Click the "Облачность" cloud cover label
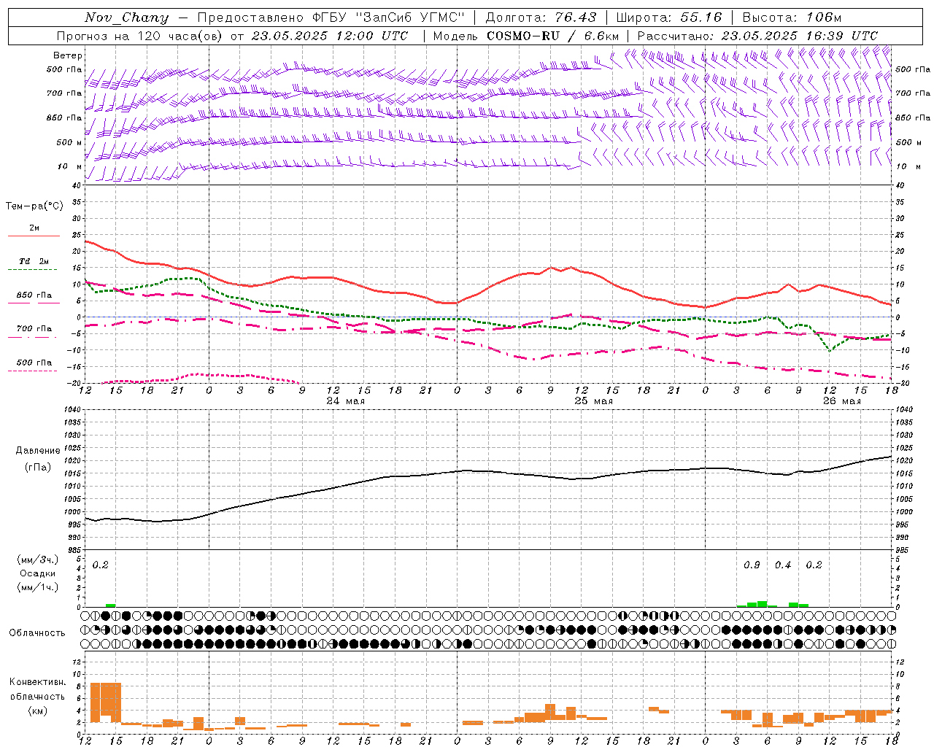Image resolution: width=934 pixels, height=747 pixels. tap(37, 633)
